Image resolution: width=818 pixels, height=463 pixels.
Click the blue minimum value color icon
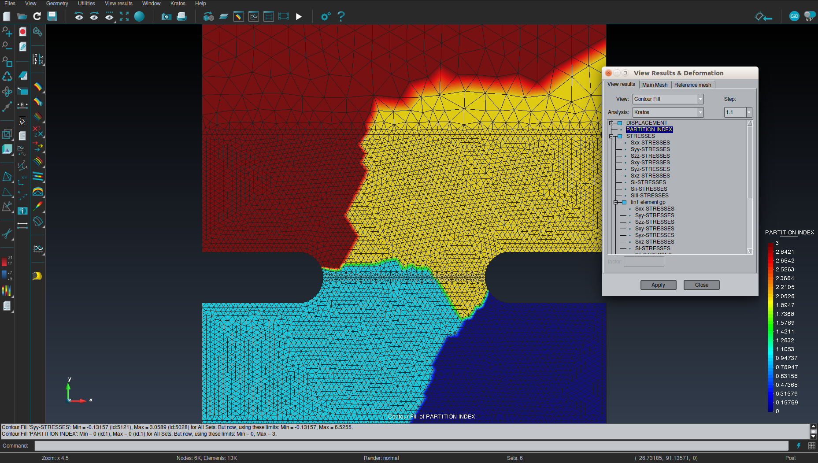[7, 275]
